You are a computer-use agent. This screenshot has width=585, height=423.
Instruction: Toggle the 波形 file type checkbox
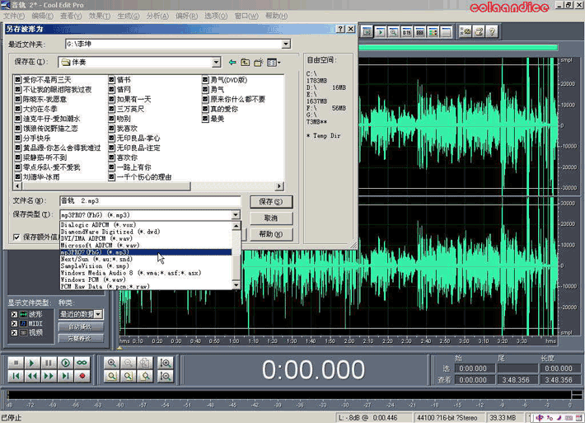coord(14,314)
